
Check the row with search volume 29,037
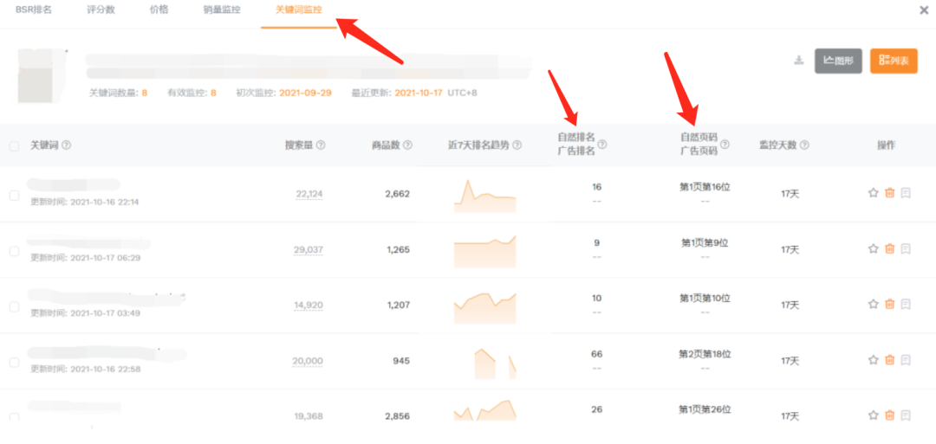(x=15, y=251)
